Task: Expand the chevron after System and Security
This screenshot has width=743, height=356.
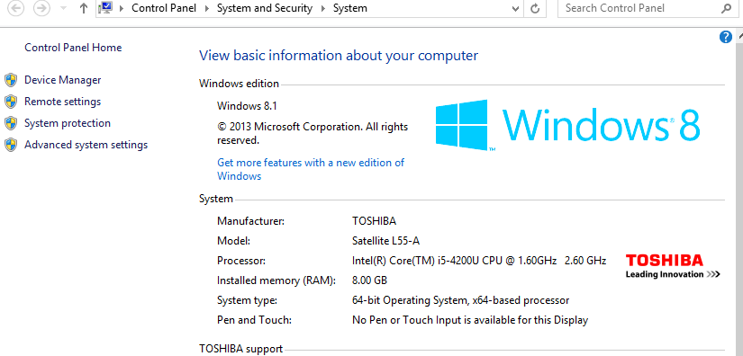Action: [x=322, y=8]
